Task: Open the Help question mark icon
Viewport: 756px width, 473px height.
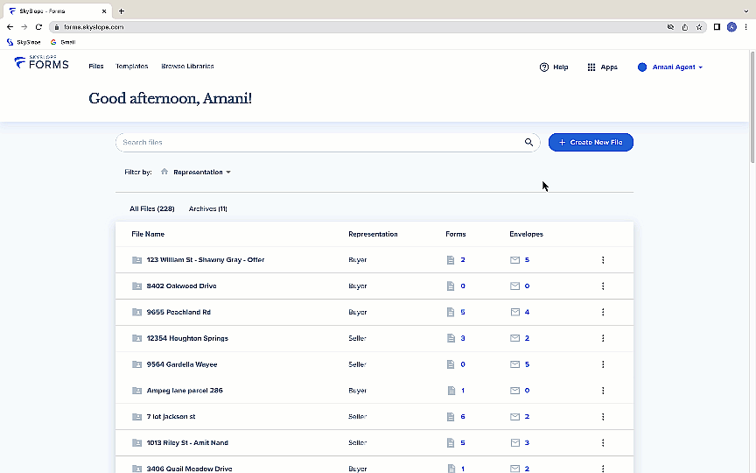Action: click(544, 67)
